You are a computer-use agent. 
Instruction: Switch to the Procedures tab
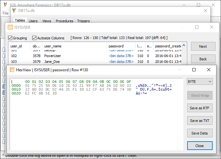coord(64,21)
